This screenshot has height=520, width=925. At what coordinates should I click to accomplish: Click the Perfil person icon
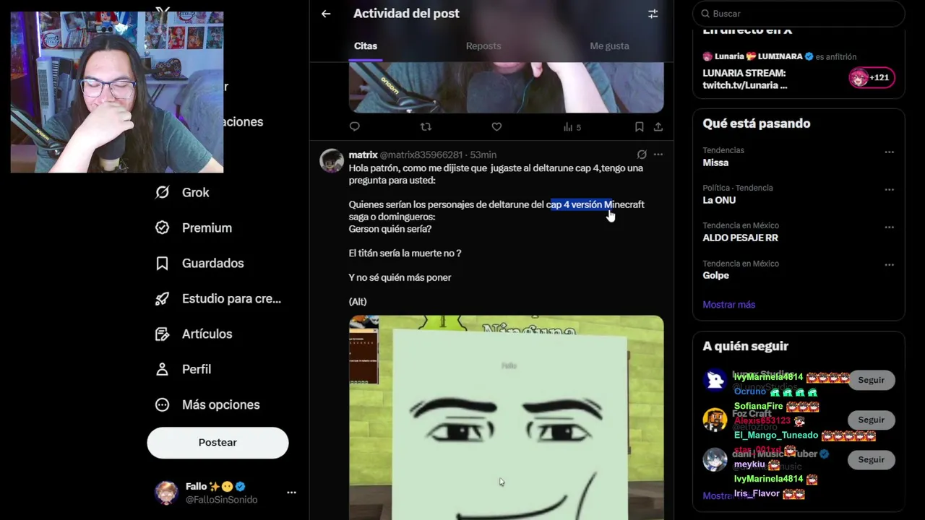coord(163,369)
